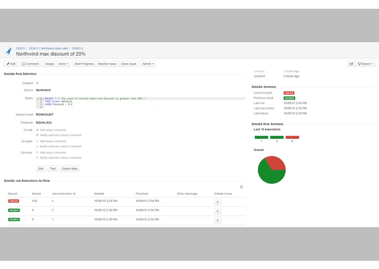Open the Export dropdown menu
The width and height of the screenshot is (379, 269).
365,64
